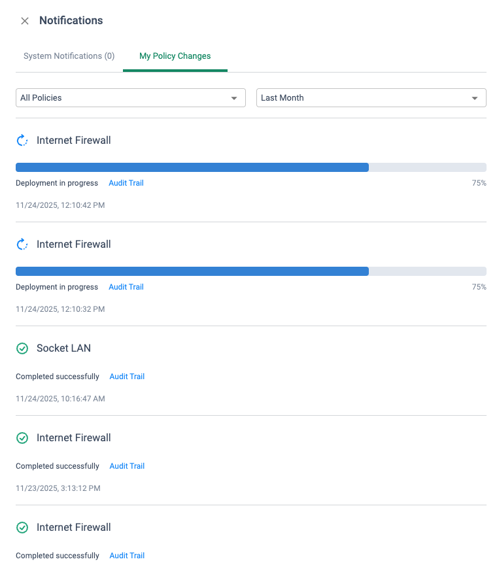
Task: Click the Socket LAN entry title
Action: 63,348
